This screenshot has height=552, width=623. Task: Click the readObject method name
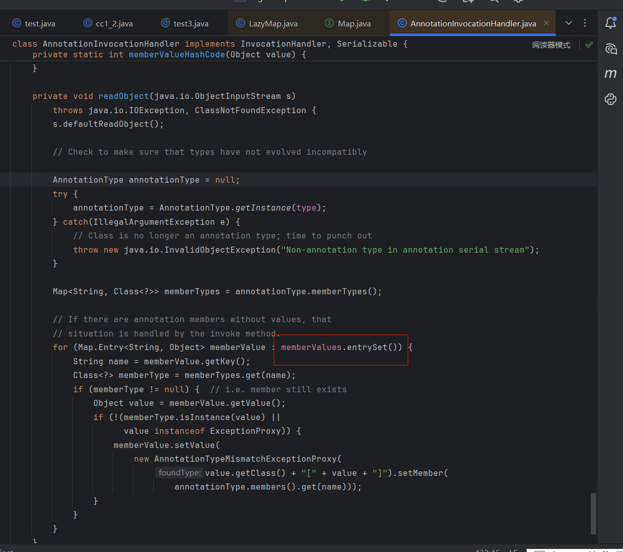click(123, 96)
